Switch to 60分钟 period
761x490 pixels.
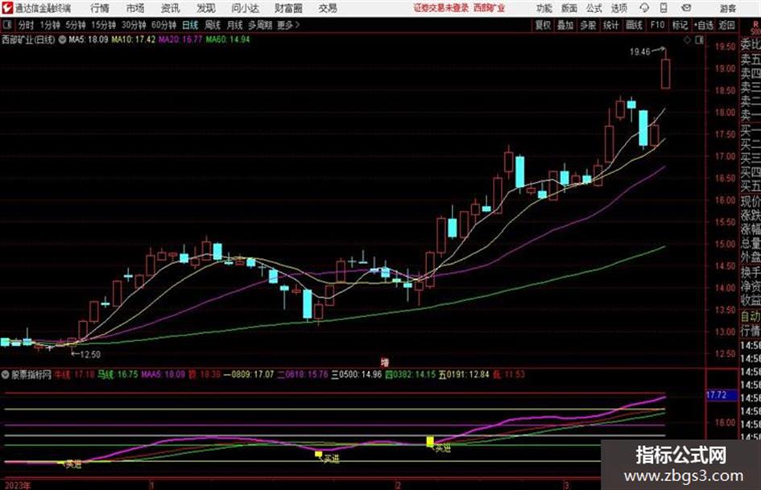pyautogui.click(x=164, y=25)
